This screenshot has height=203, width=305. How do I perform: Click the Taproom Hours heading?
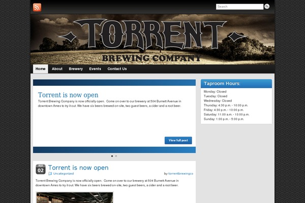coord(222,84)
